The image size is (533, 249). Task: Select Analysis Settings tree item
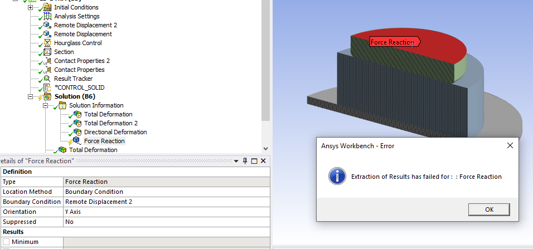click(77, 16)
